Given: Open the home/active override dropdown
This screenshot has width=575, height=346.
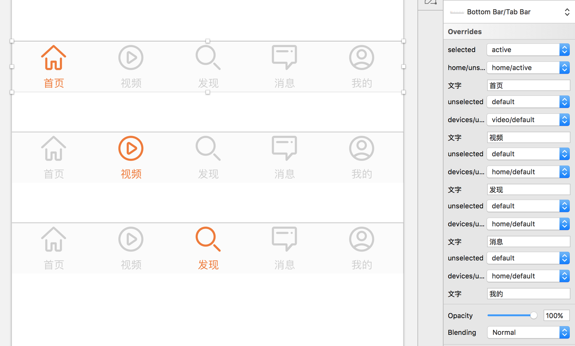Looking at the screenshot, I should pos(528,67).
